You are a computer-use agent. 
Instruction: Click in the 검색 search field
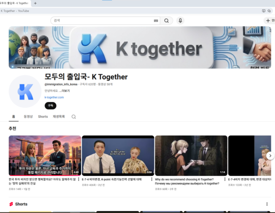click(x=102, y=20)
